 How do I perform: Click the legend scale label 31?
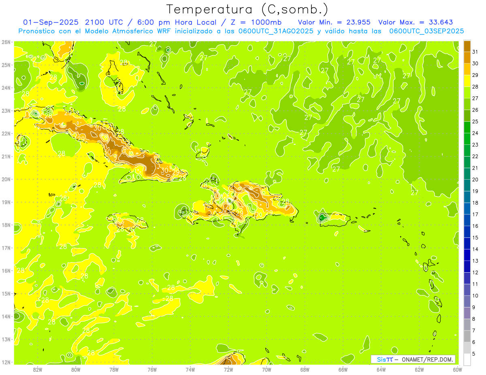coord(475,52)
